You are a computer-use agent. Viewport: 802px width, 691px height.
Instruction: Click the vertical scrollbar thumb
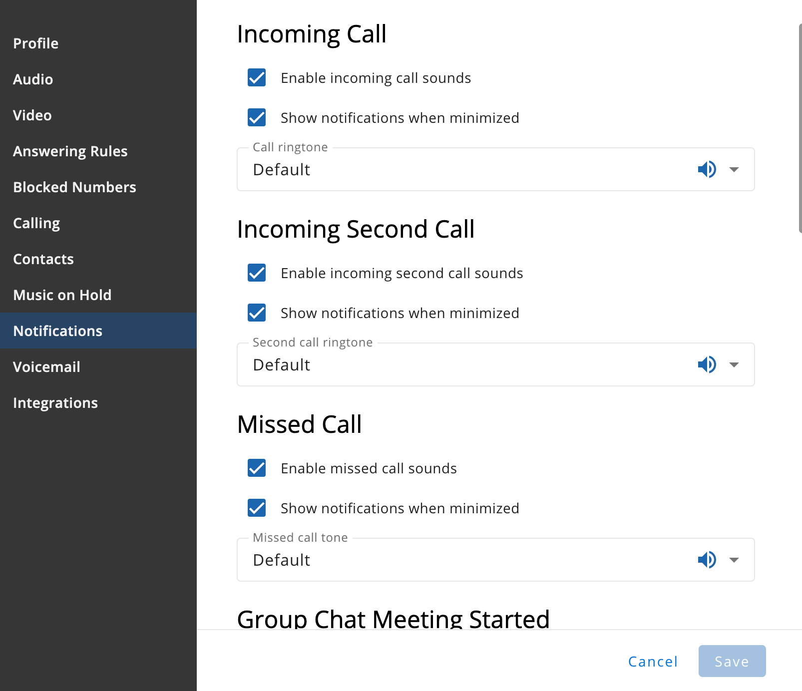click(800, 128)
